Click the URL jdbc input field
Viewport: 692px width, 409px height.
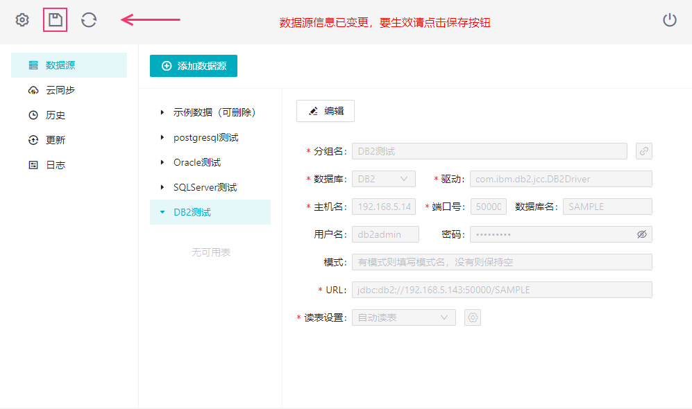[502, 290]
